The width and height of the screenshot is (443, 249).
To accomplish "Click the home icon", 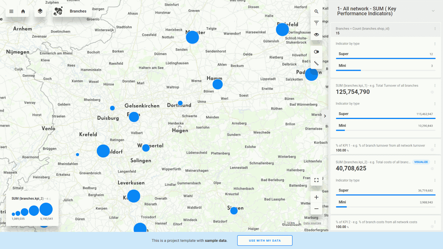I will click(23, 11).
